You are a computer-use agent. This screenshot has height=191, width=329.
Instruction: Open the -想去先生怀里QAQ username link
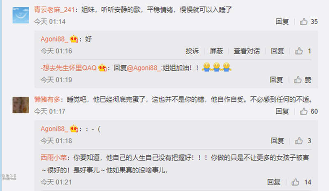(68, 68)
